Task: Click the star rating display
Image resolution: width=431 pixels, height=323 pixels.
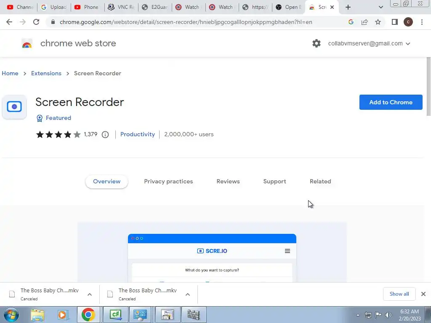Action: (58, 135)
